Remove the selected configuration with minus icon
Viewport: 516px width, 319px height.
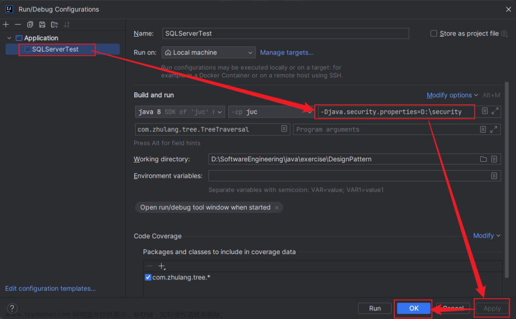coord(18,25)
